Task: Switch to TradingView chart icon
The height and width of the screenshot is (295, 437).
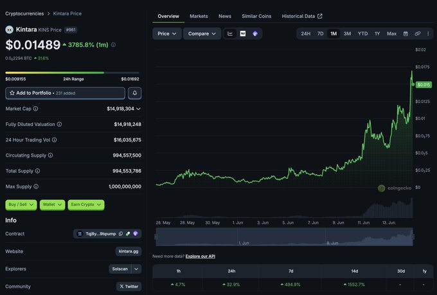Action: click(x=243, y=33)
